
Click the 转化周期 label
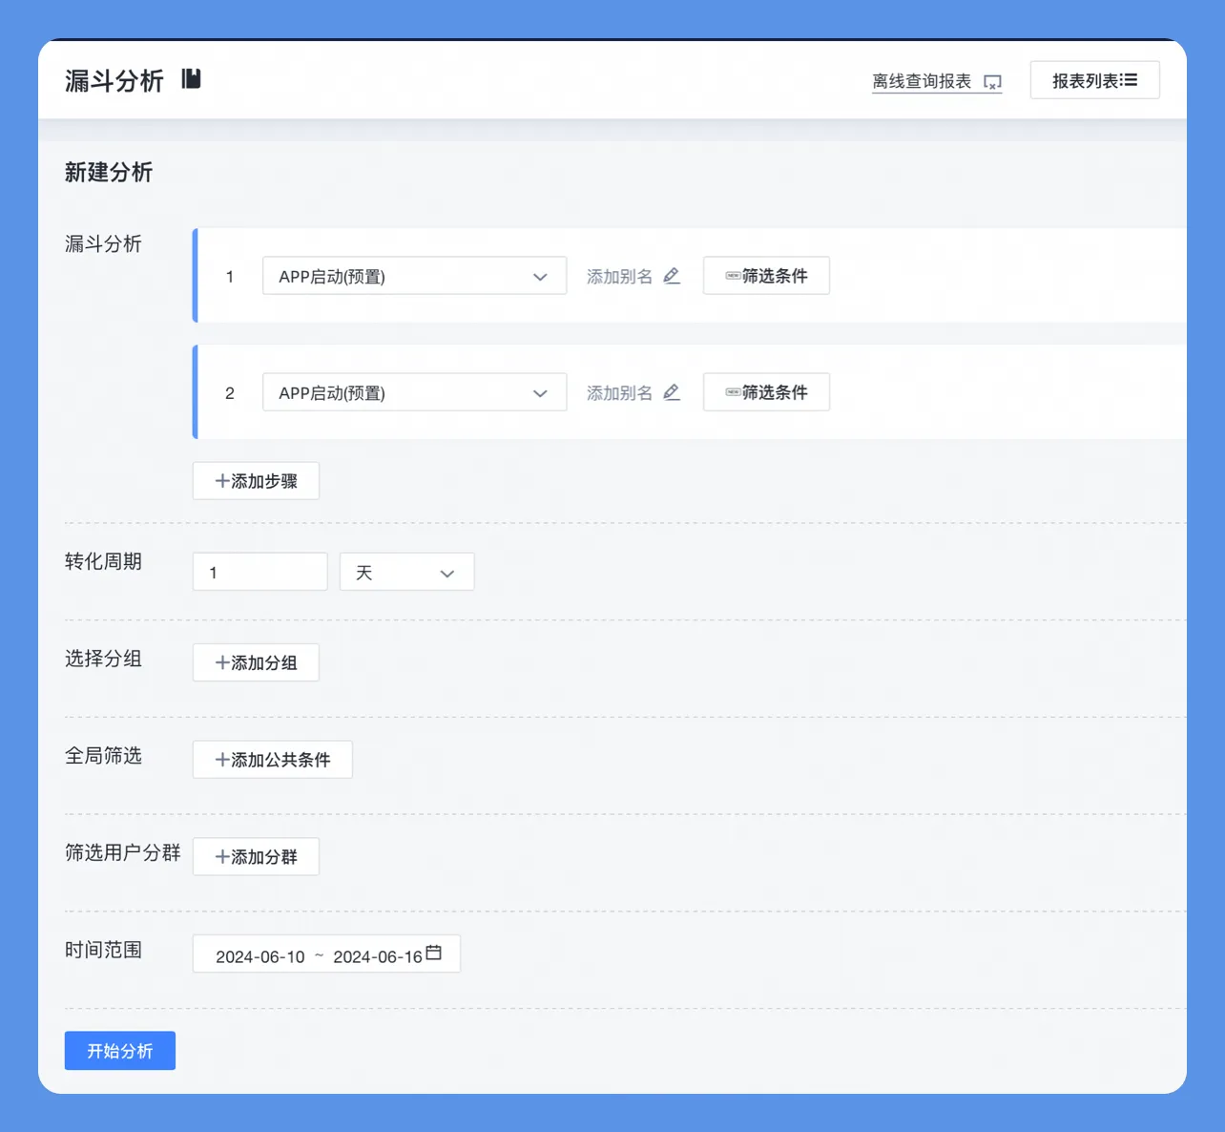(103, 561)
